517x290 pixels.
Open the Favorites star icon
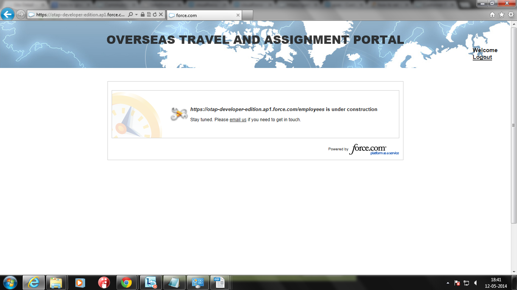click(502, 15)
